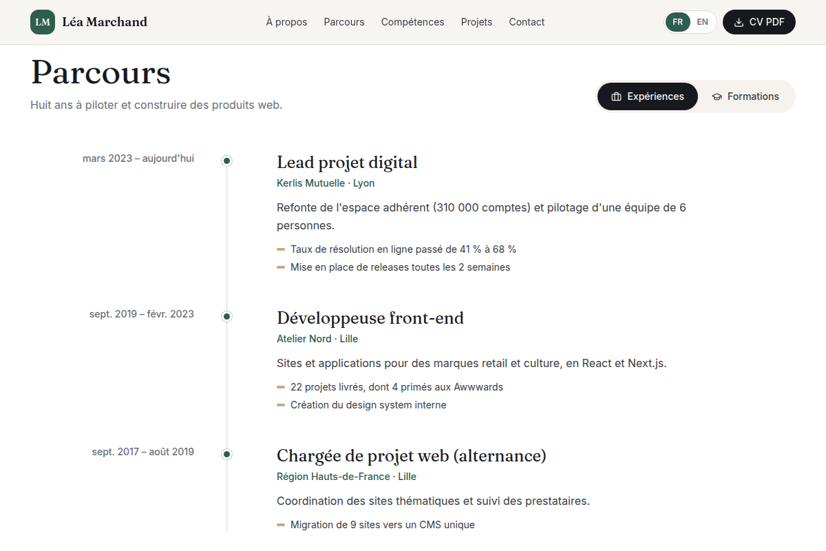Click the Lead projet digital heading
Image resolution: width=826 pixels, height=551 pixels.
pos(347,163)
